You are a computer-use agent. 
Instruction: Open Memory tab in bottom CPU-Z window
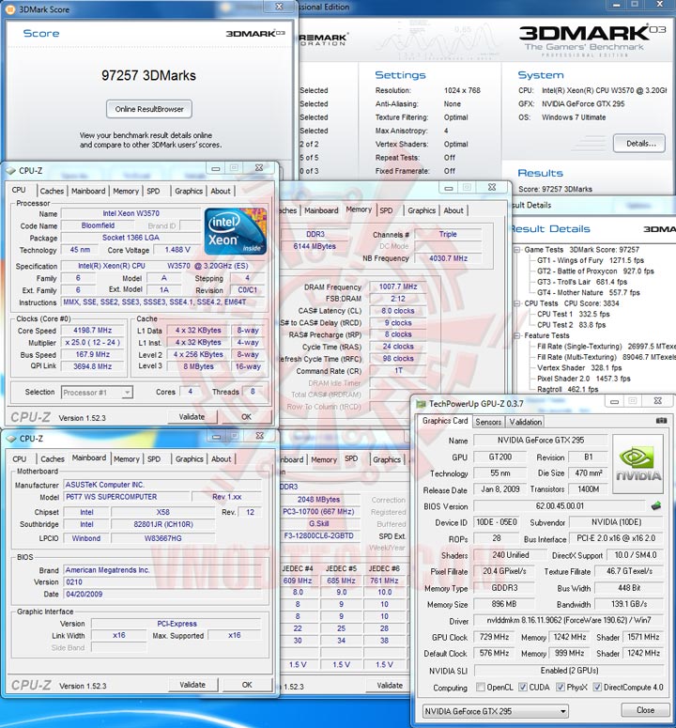tap(126, 458)
